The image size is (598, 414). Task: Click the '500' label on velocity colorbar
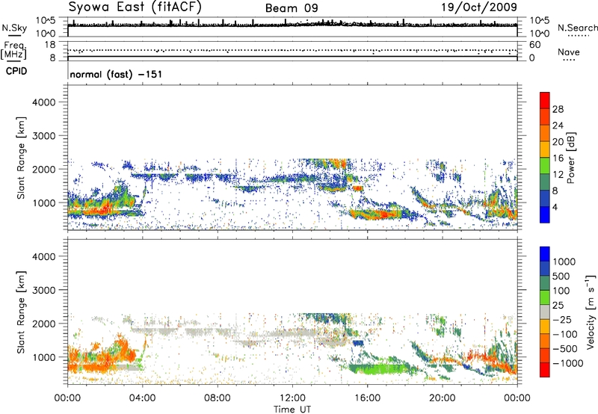coord(561,276)
